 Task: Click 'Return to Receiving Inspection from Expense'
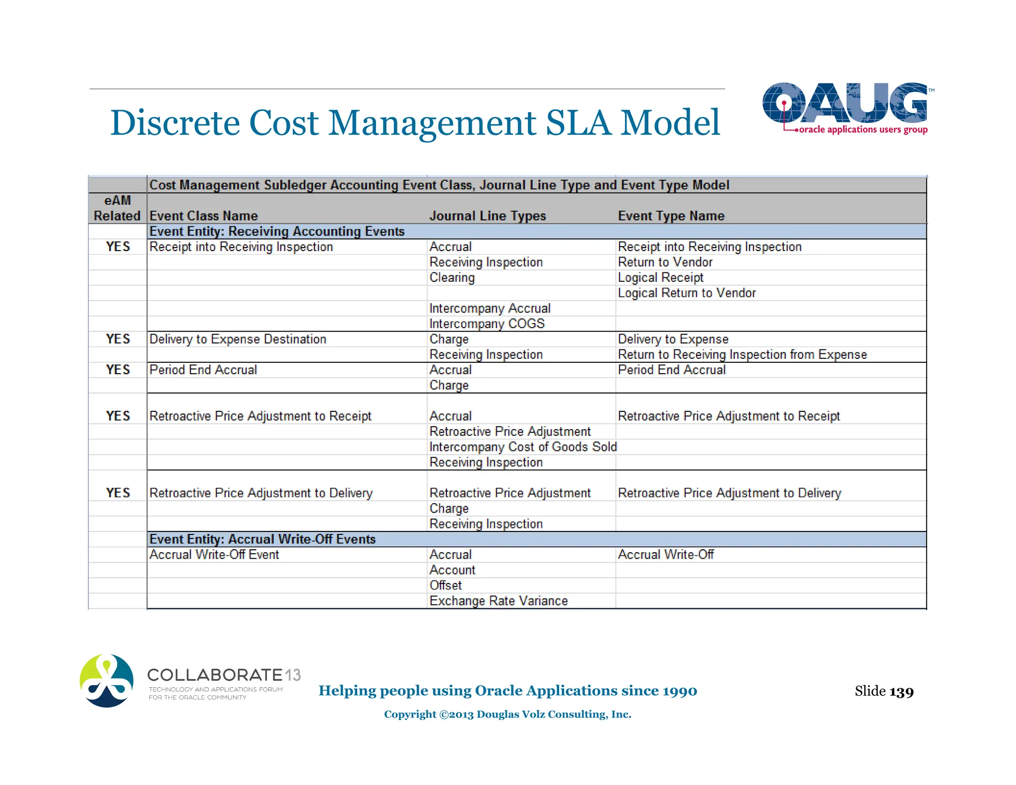(x=742, y=355)
